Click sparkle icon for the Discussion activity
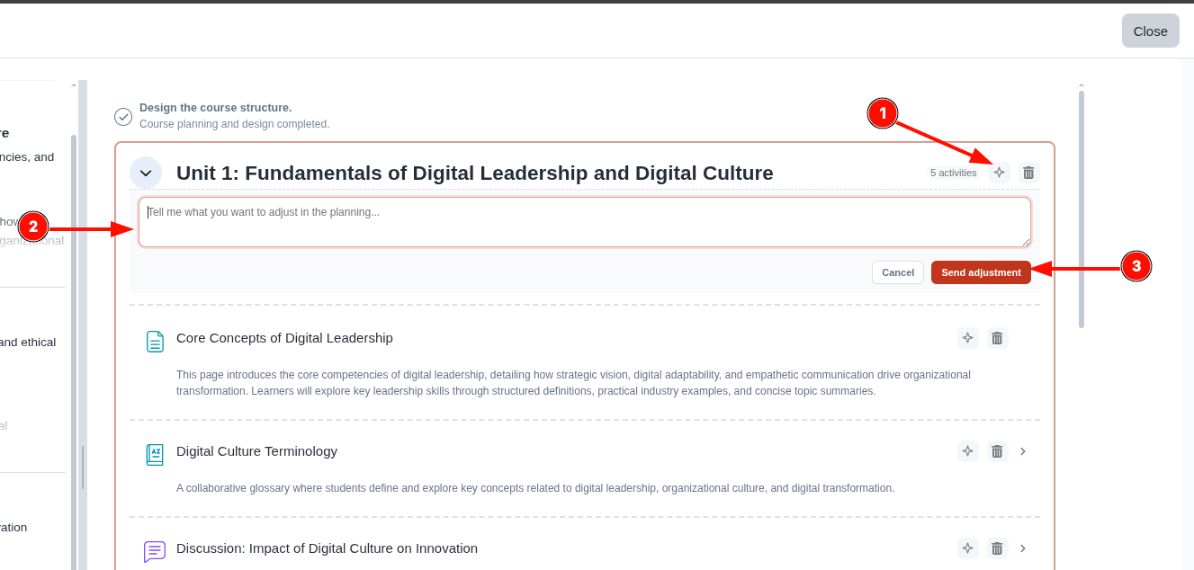Viewport: 1194px width, 570px height. [x=968, y=548]
